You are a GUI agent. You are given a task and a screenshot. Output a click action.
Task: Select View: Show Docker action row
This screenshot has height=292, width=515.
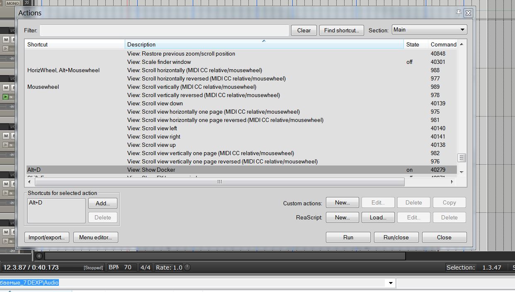(x=241, y=170)
